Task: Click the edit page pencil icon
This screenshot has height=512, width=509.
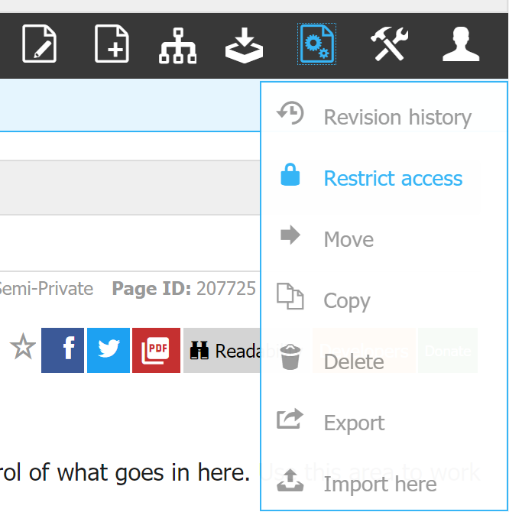Action: (x=40, y=44)
